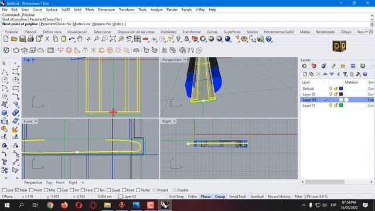Select the Box solid tool in sidebar
The image size is (375, 211).
tap(5, 113)
